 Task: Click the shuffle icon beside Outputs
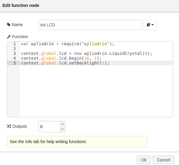tap(9, 126)
